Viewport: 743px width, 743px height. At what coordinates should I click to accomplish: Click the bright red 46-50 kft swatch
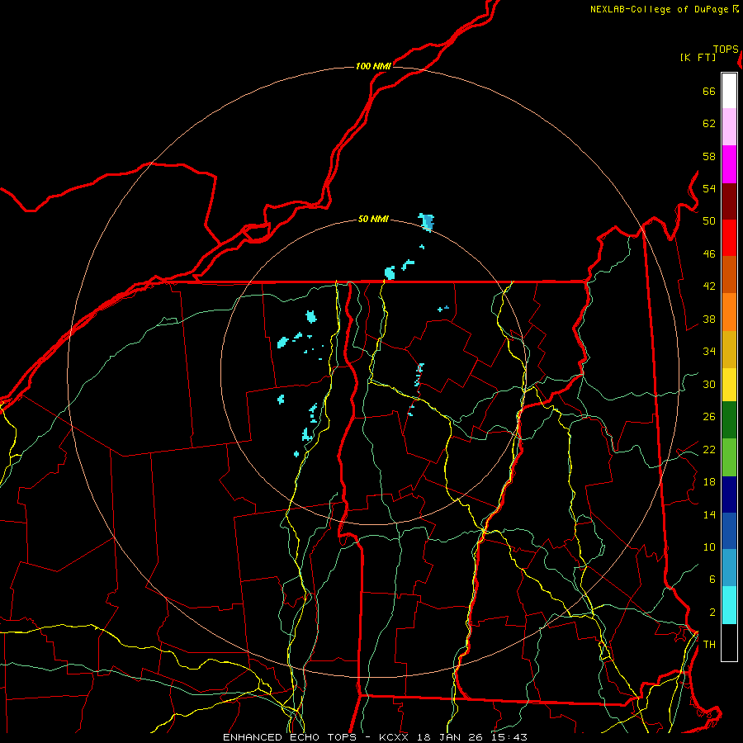[729, 238]
